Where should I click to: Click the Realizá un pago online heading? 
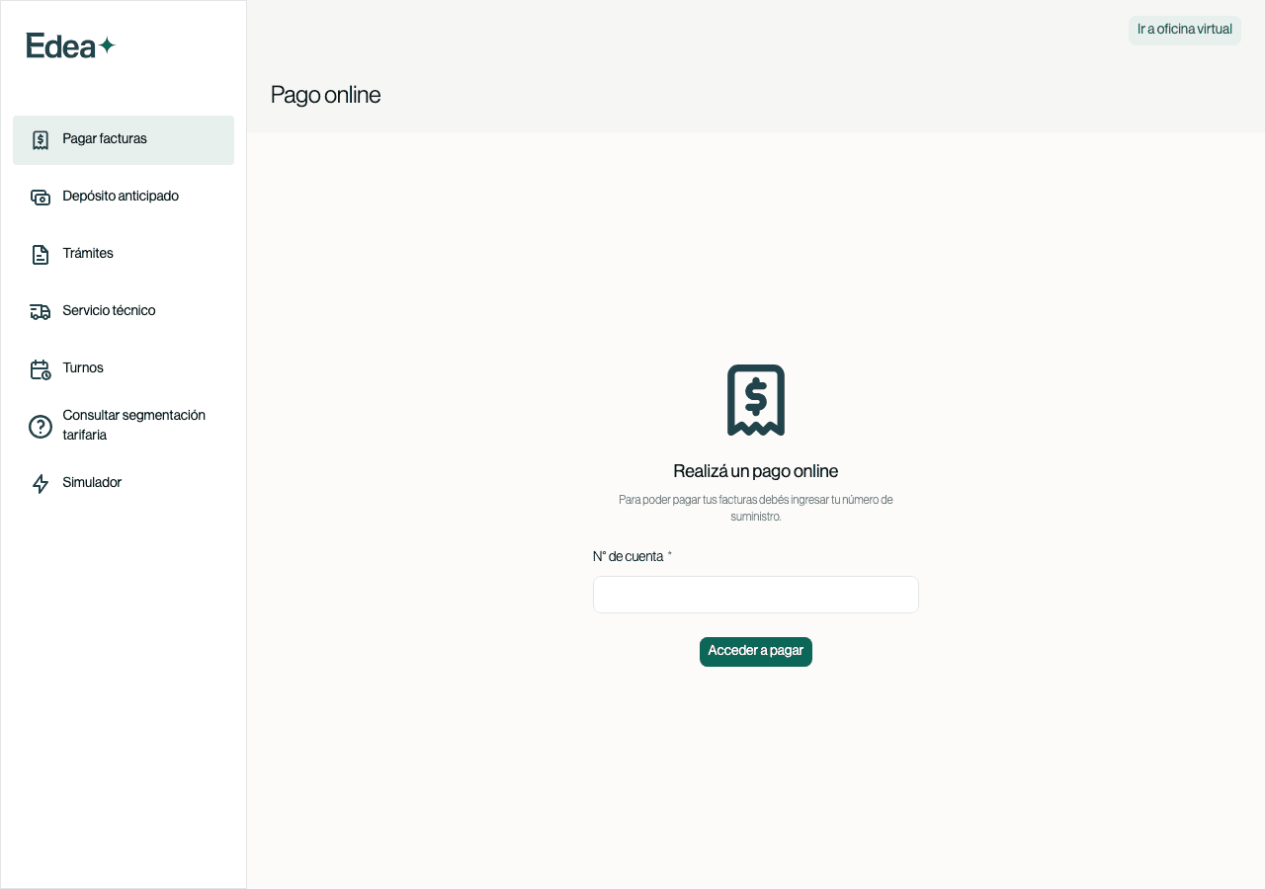(x=756, y=471)
